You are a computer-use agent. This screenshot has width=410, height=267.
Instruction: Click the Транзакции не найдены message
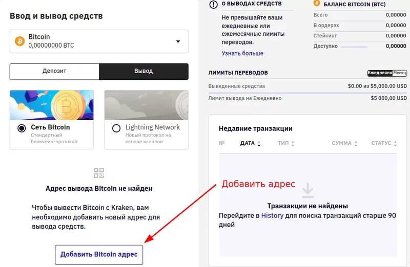point(307,206)
